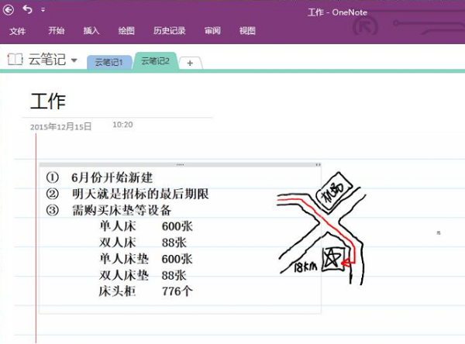Click the note container top drag handle
The height and width of the screenshot is (344, 465).
pyautogui.click(x=180, y=165)
